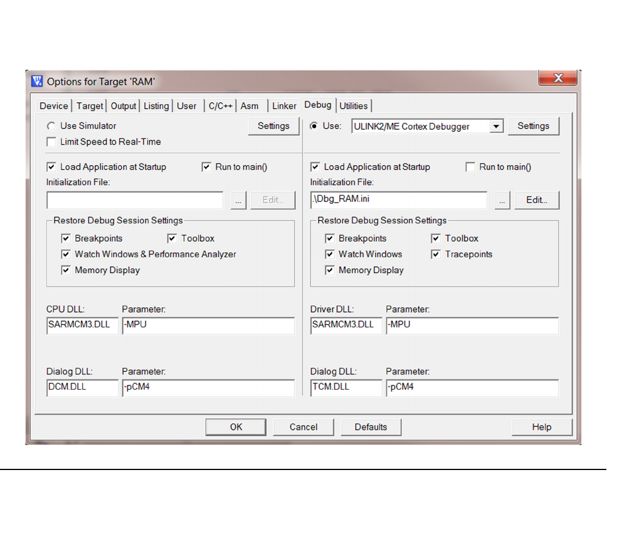618x538 pixels.
Task: Go to the User tab
Action: (x=187, y=106)
